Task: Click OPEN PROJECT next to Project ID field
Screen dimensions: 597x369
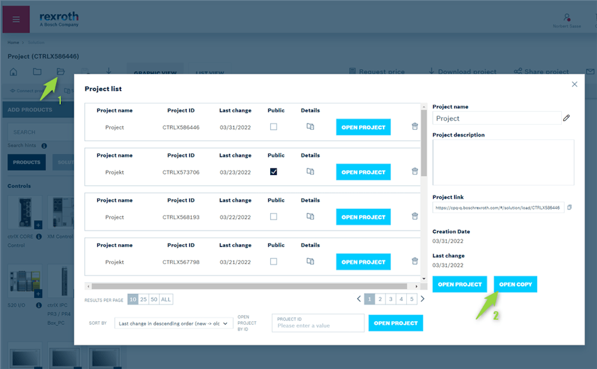Action: [x=396, y=323]
